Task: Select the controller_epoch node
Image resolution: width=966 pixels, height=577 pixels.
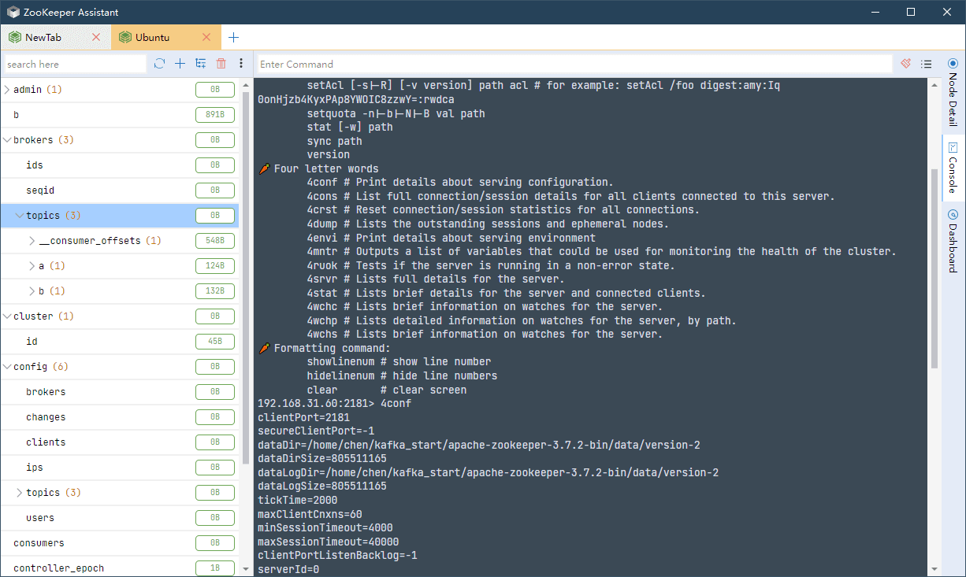Action: (58, 568)
